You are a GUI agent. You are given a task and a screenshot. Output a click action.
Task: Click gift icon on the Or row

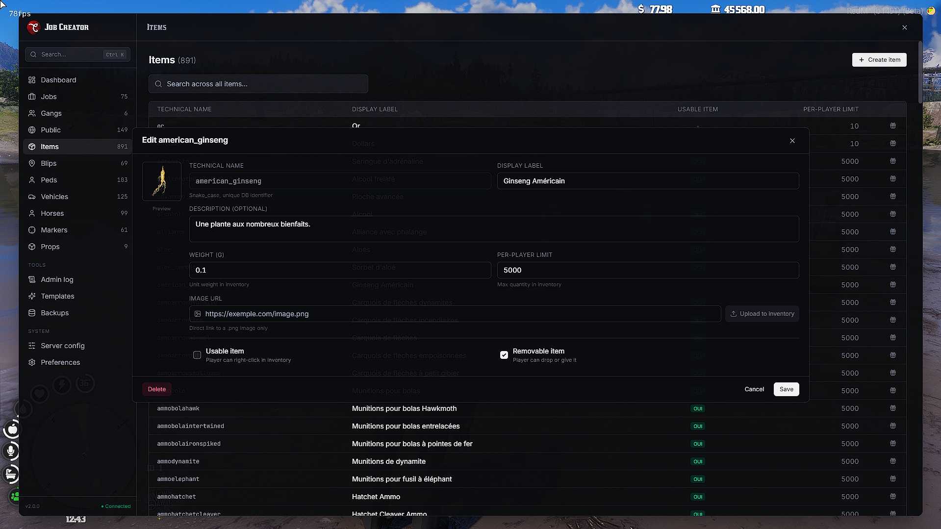893,126
